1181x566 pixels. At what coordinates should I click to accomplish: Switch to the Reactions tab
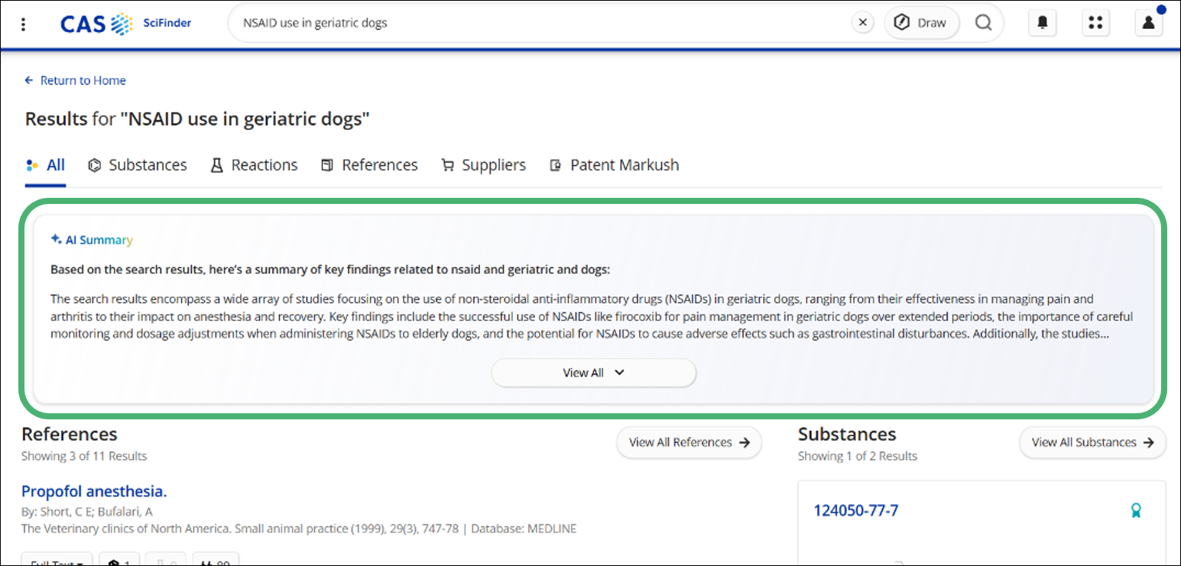coord(254,165)
